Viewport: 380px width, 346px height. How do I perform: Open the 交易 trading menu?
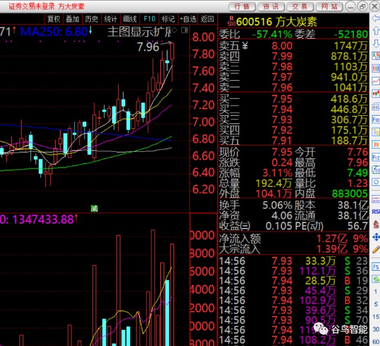point(300,7)
